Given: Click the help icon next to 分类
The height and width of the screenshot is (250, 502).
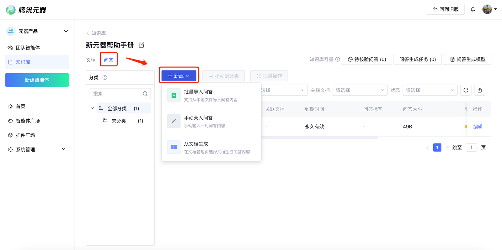Looking at the screenshot, I should [105, 78].
